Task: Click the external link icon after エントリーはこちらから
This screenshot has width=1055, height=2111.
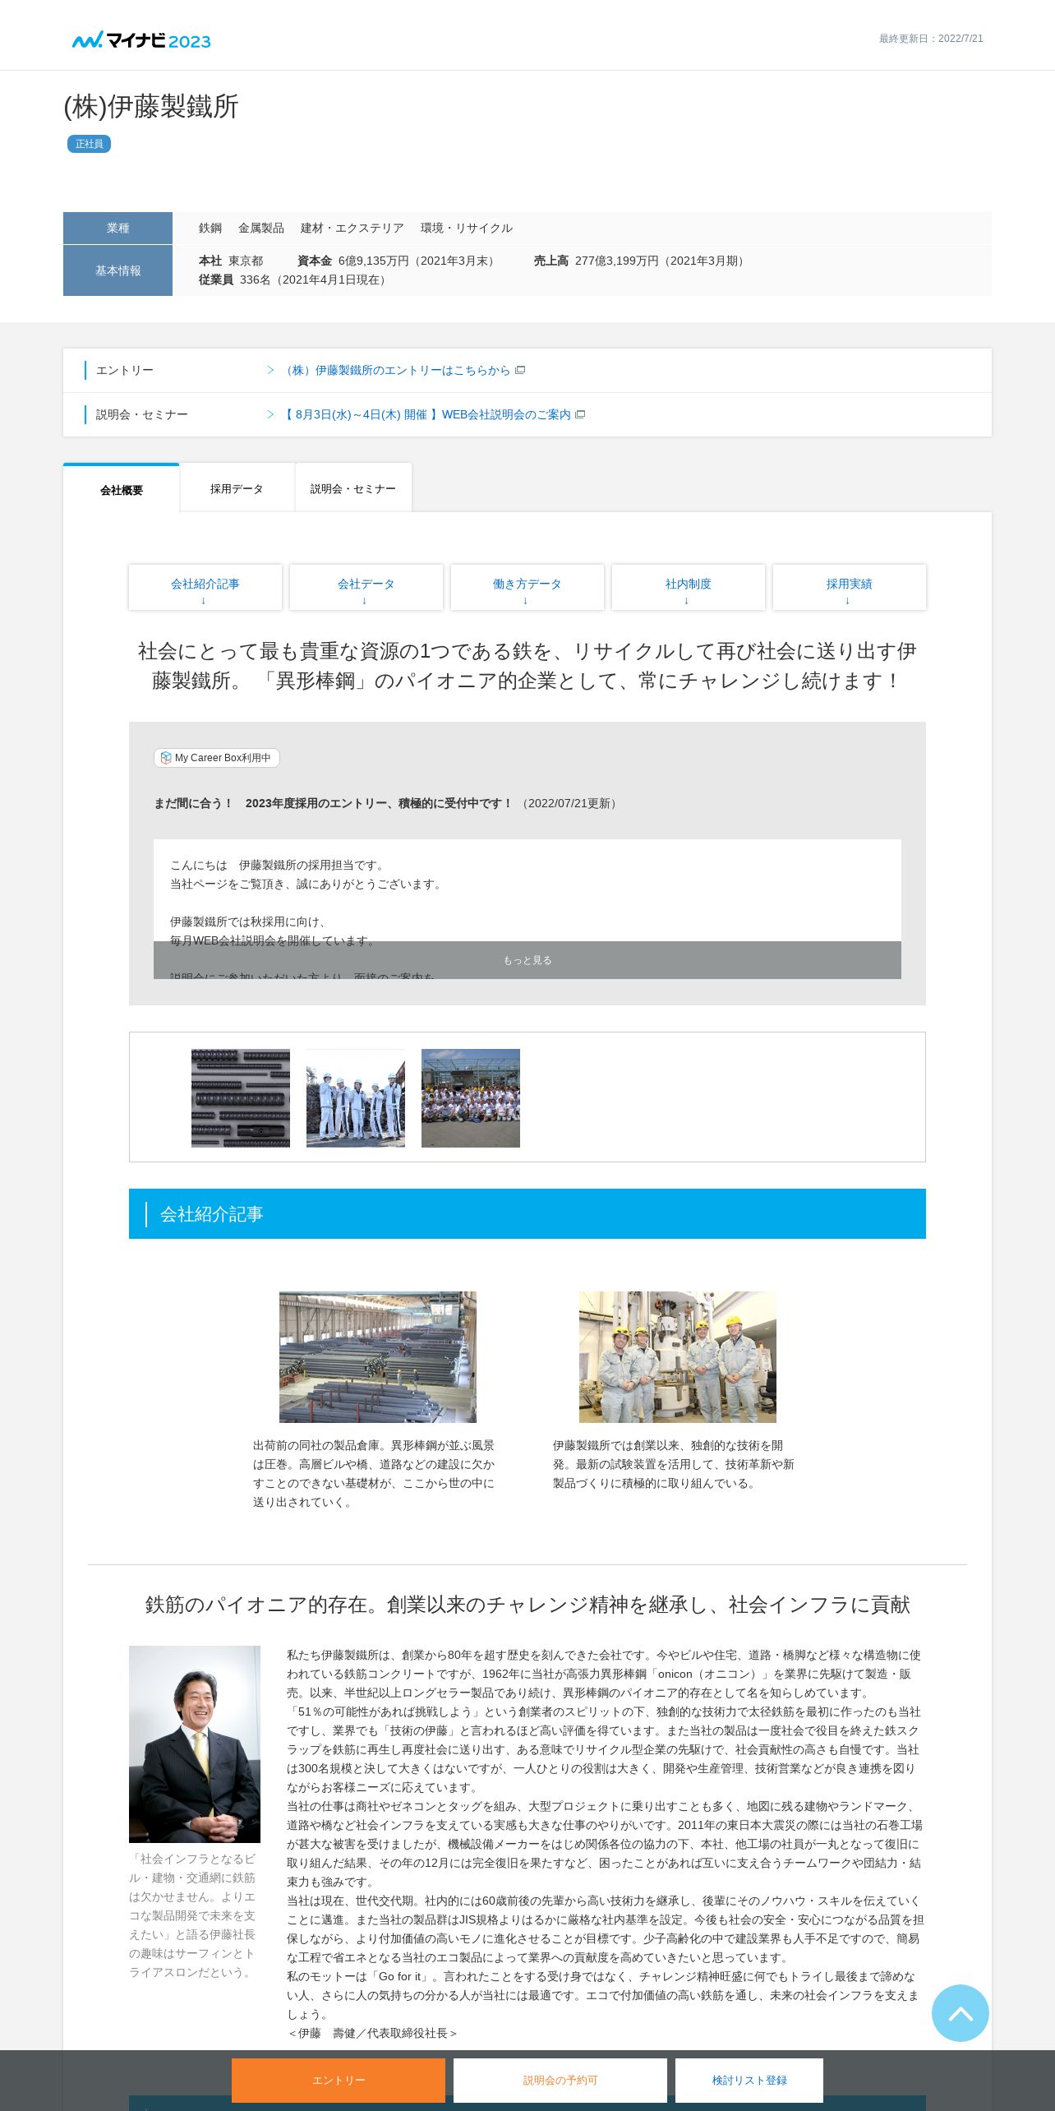Action: [x=520, y=371]
